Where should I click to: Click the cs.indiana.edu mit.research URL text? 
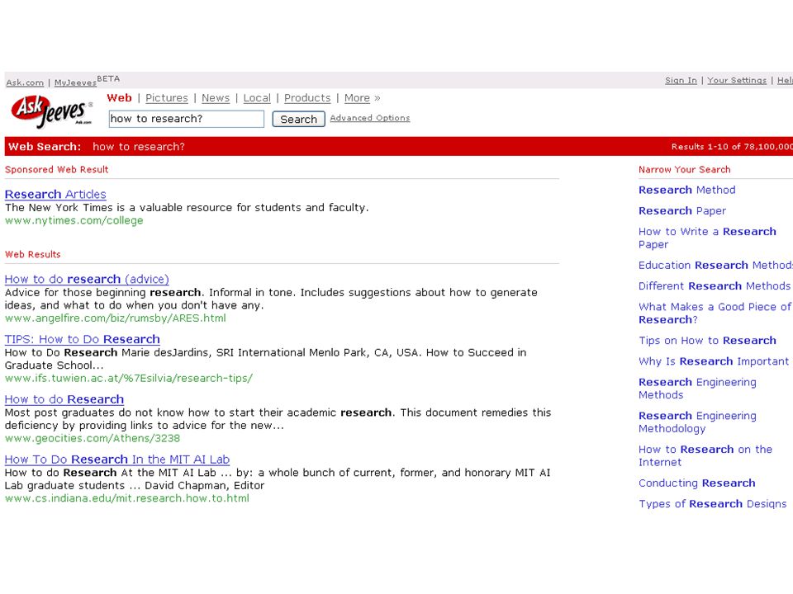click(127, 498)
